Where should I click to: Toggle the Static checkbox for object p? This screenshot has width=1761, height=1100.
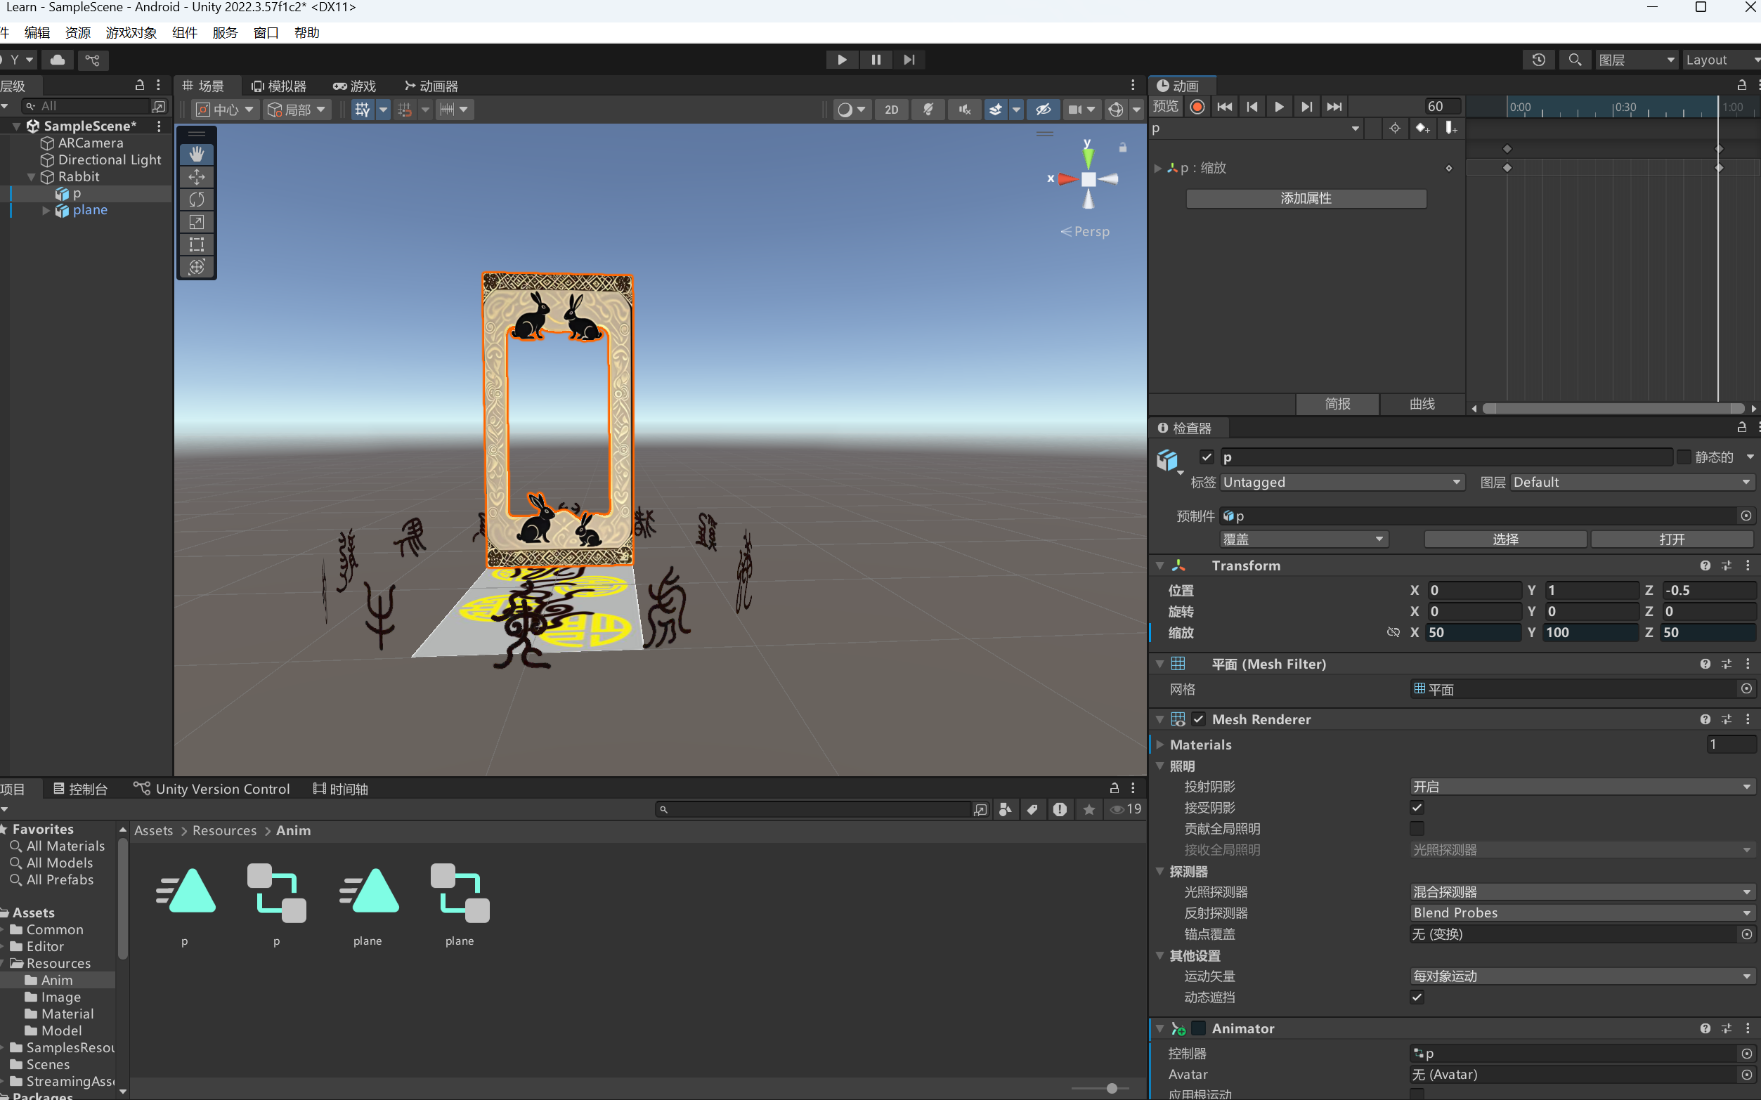click(1684, 457)
